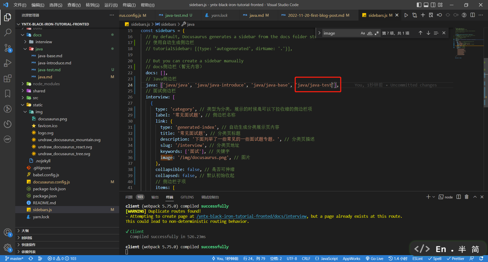This screenshot has height=262, width=488.
Task: Click the Run code play icon
Action: point(406,15)
